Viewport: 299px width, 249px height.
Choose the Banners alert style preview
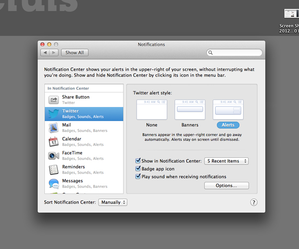[x=190, y=110]
